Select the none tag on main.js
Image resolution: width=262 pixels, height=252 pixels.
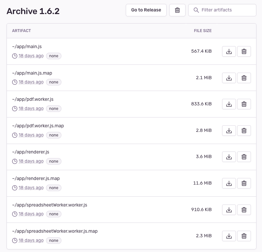coord(54,56)
